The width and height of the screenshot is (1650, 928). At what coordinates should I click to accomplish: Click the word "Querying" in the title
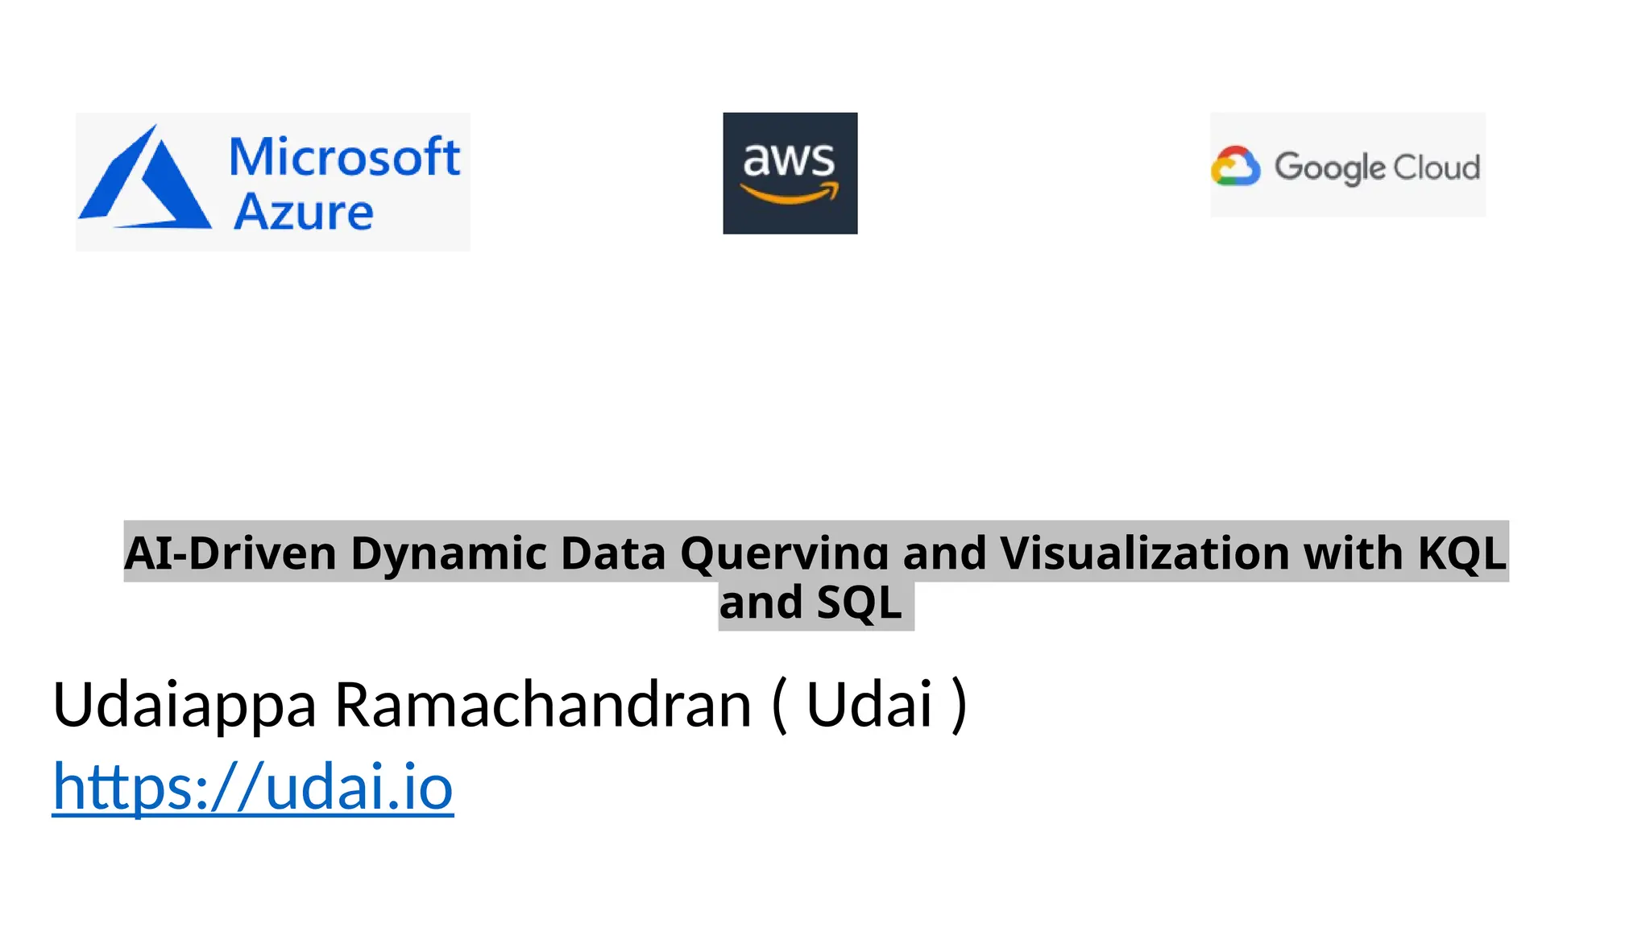[784, 553]
